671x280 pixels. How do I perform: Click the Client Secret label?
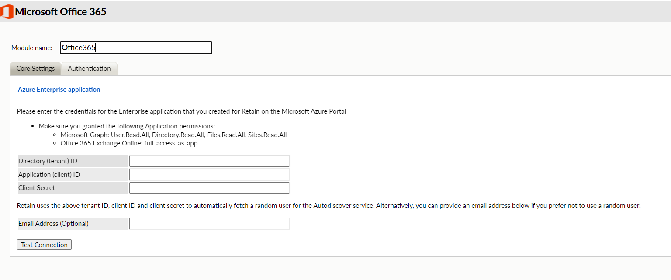click(37, 188)
